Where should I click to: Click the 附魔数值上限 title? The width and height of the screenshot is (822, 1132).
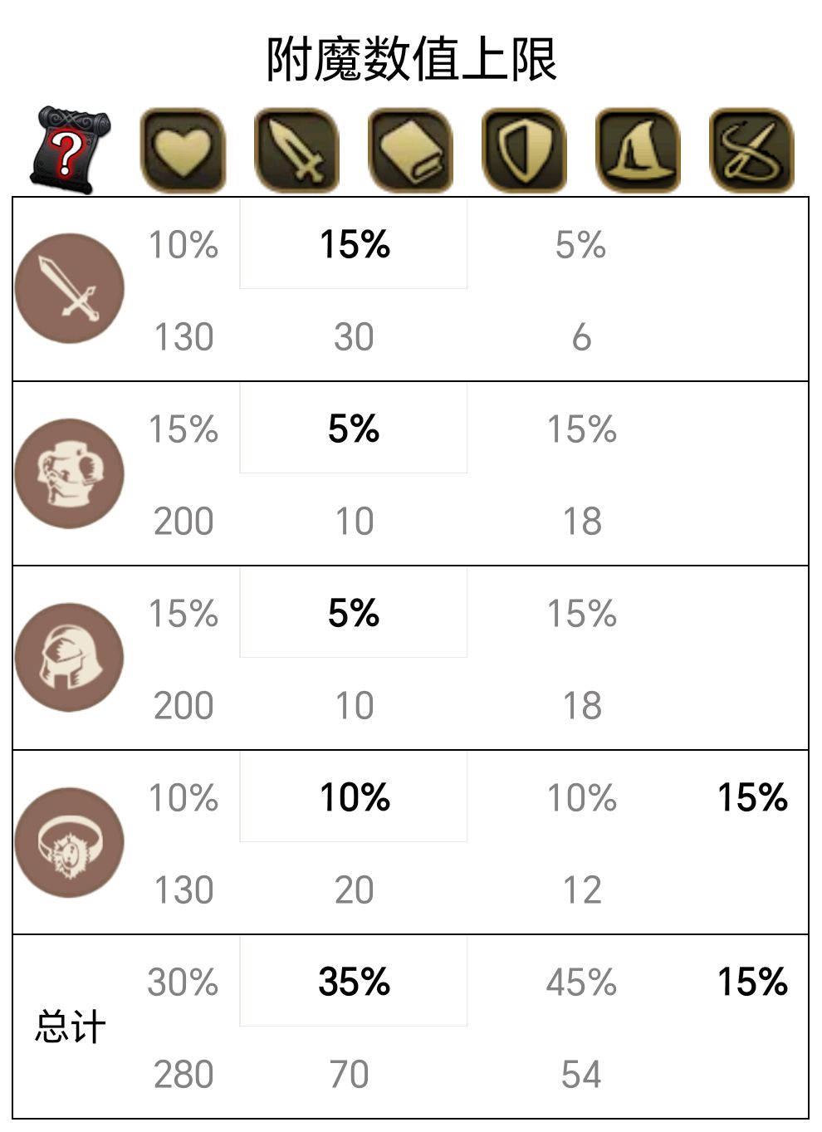click(411, 59)
